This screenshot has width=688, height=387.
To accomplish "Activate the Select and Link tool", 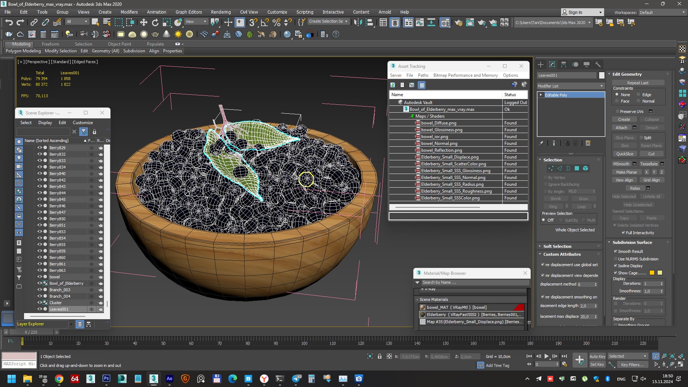I will [34, 22].
